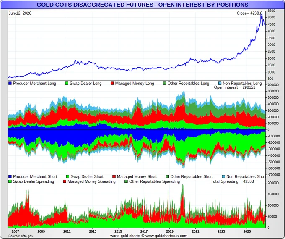This screenshot has width=285, height=239.
Task: Click the Other Reportables Long legend label
Action: [188, 84]
